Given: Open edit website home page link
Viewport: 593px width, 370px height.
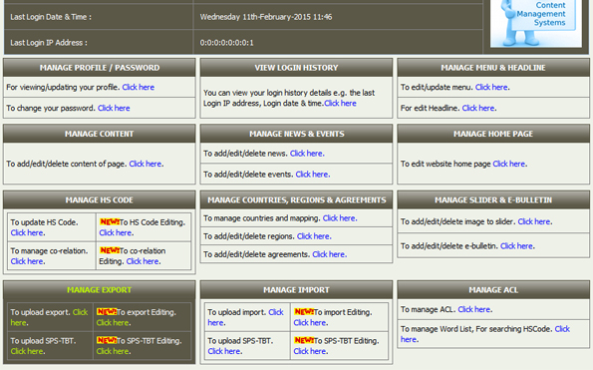Looking at the screenshot, I should tap(509, 164).
